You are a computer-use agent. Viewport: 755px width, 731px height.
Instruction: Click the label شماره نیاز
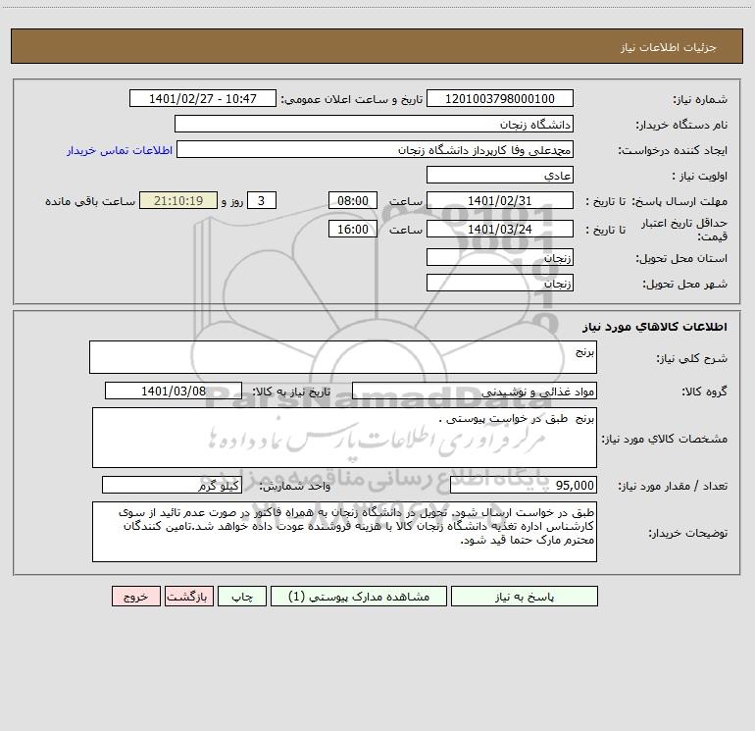click(700, 99)
